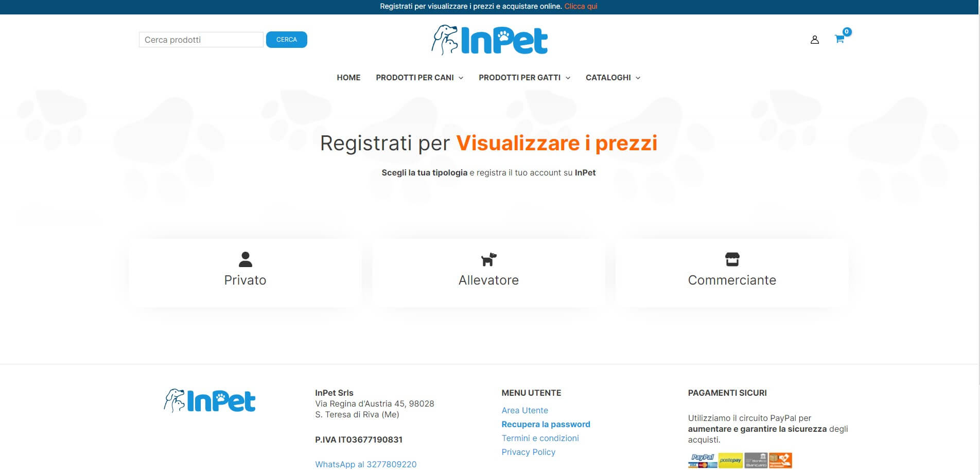Open Recupera la password link
Screen dimensions: 980x475
[x=546, y=424]
